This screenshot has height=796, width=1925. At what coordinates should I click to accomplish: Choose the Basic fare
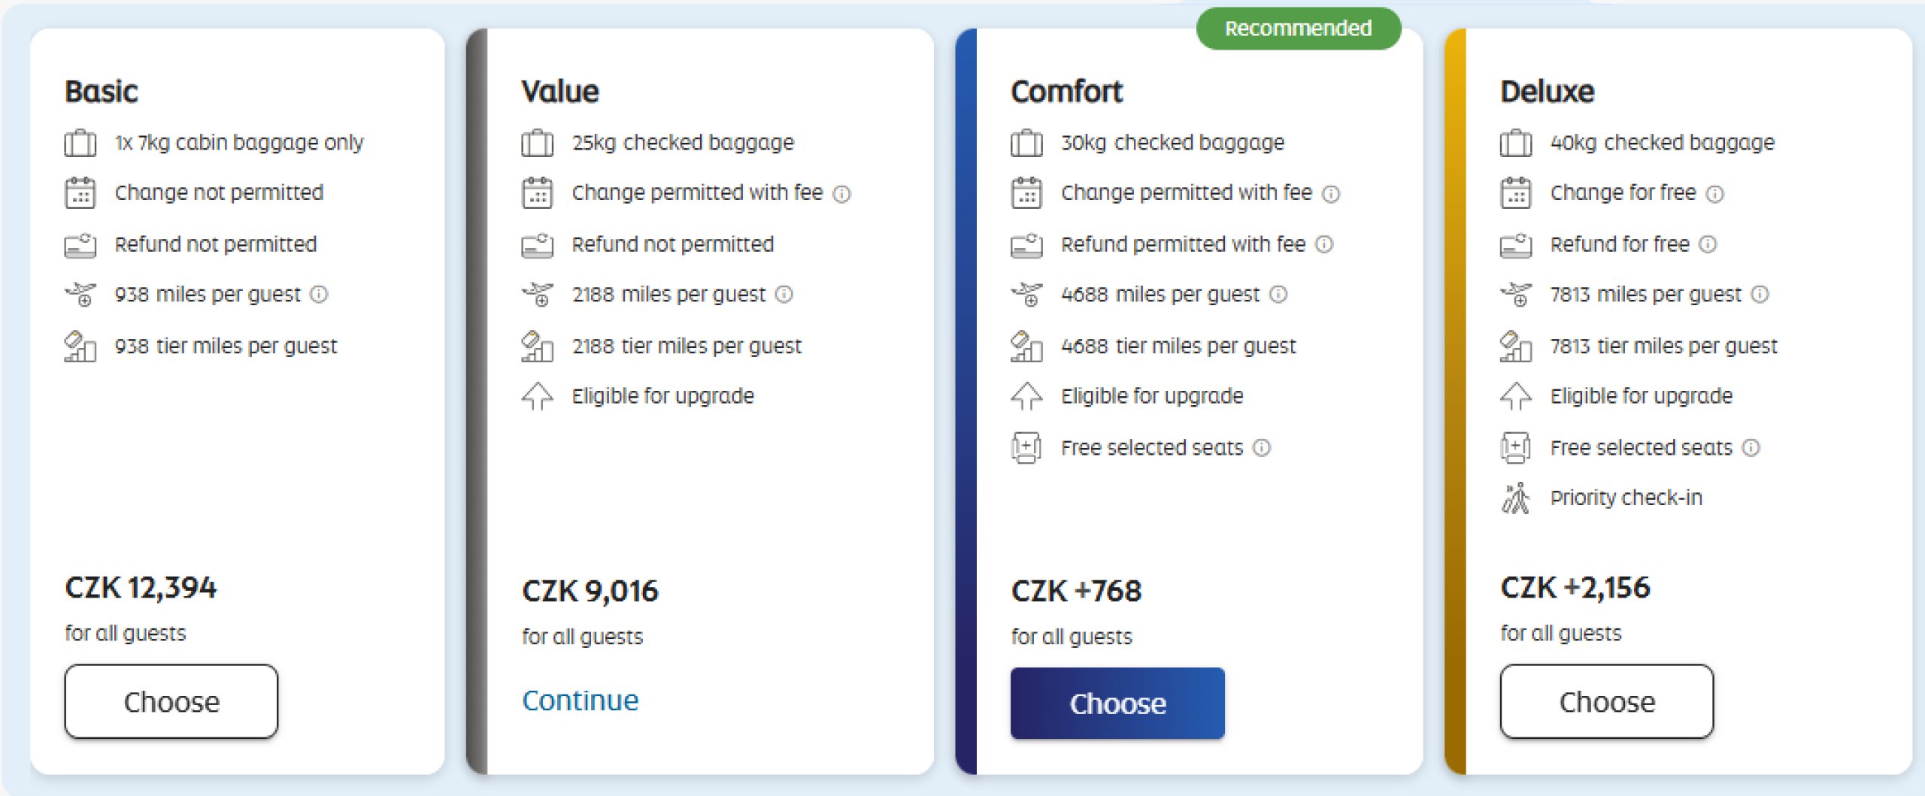[x=171, y=701]
